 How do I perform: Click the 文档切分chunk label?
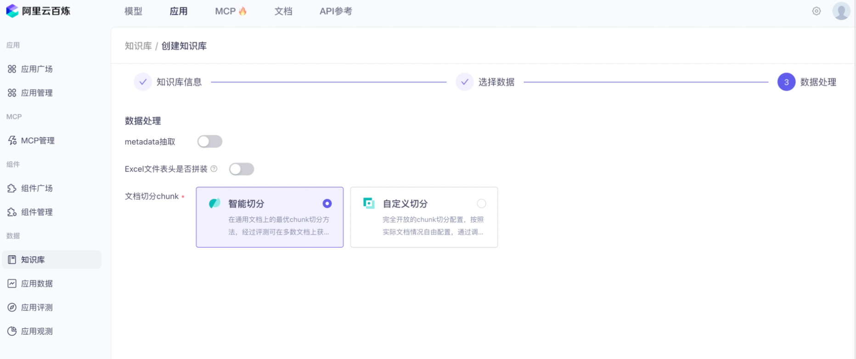tap(152, 196)
